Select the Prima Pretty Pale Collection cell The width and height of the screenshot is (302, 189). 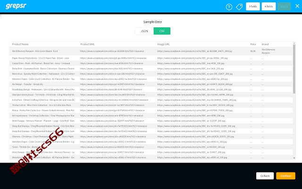(x=43, y=110)
